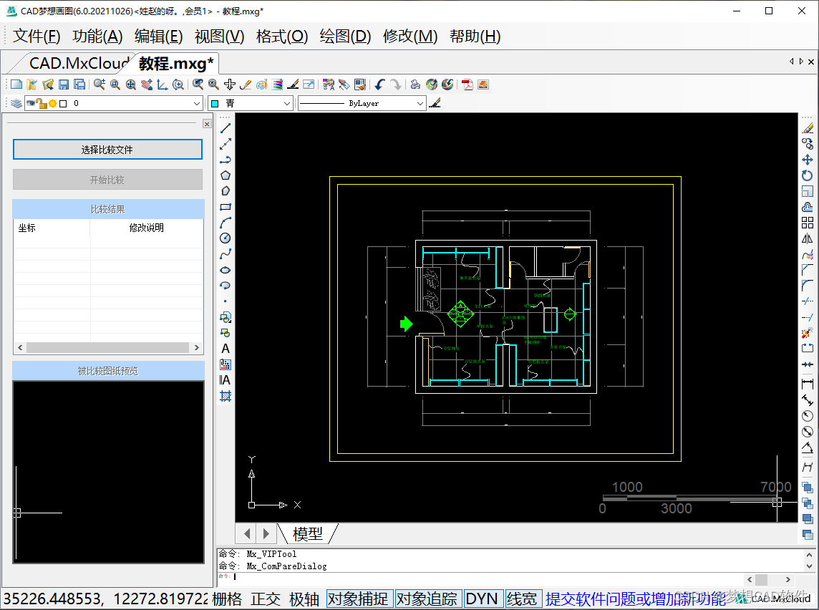Select the Angular dimension tool
This screenshot has width=819, height=610.
(x=808, y=447)
